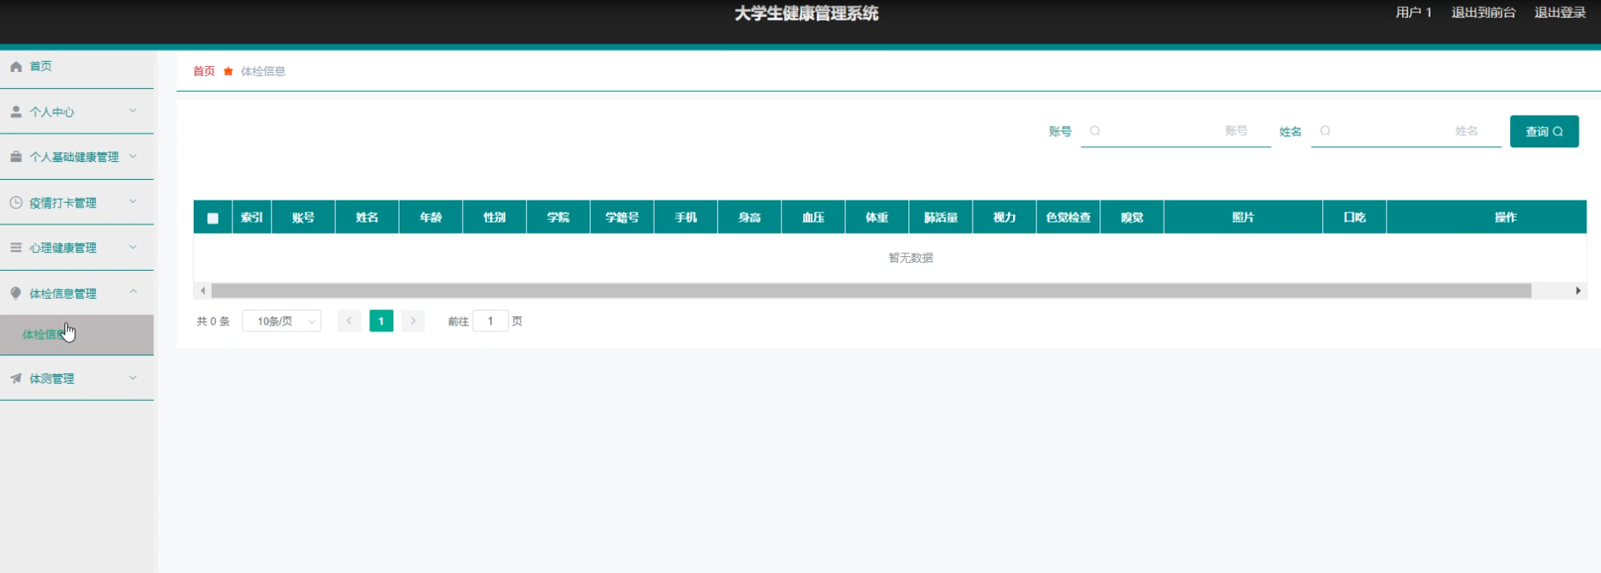Expand the 体测管理 chevron

click(x=133, y=377)
